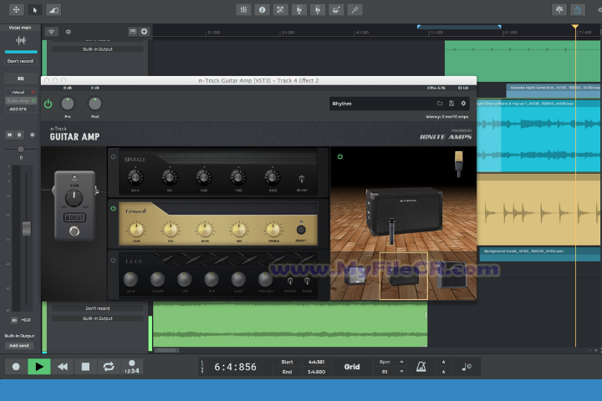
Task: Click the stop button in transport
Action: (85, 367)
